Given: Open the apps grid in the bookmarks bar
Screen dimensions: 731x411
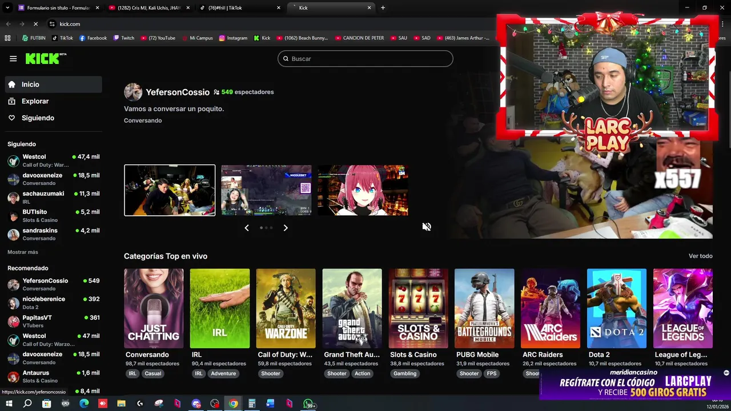Looking at the screenshot, I should tap(7, 38).
